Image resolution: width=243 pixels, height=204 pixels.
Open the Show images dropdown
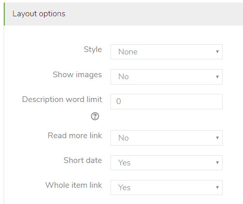tap(166, 77)
